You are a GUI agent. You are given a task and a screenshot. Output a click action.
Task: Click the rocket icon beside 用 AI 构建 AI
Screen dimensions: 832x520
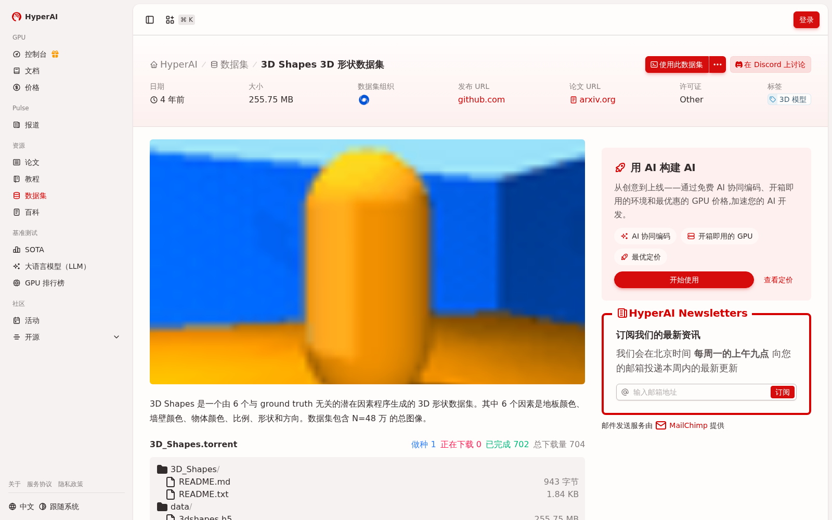620,167
